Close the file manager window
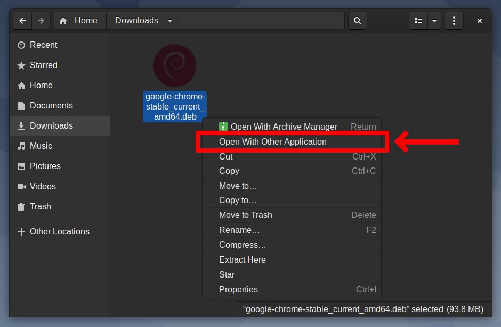The image size is (501, 327). (479, 21)
